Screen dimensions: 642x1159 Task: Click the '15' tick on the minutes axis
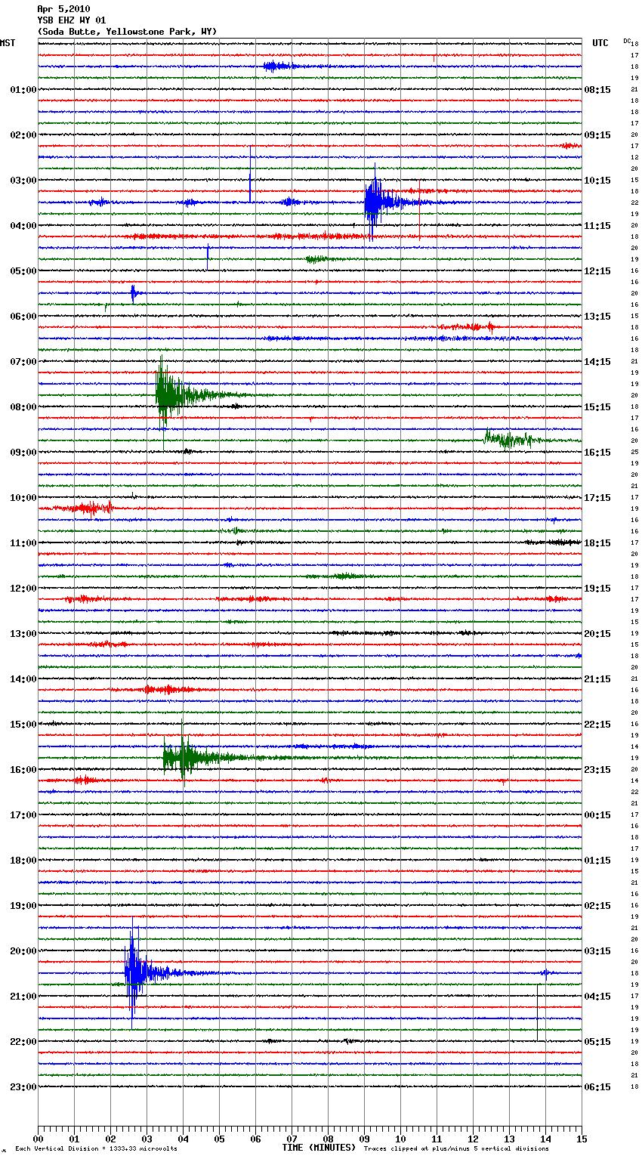tap(582, 1139)
